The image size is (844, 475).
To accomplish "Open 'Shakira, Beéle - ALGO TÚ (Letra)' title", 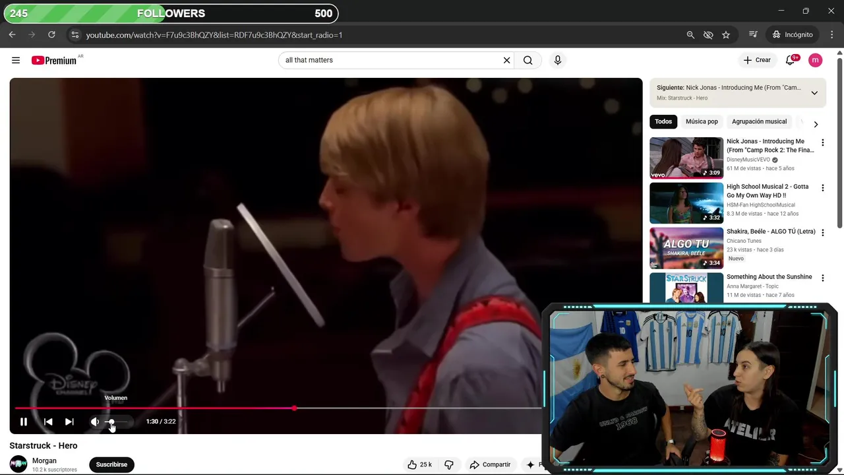I will click(x=771, y=232).
